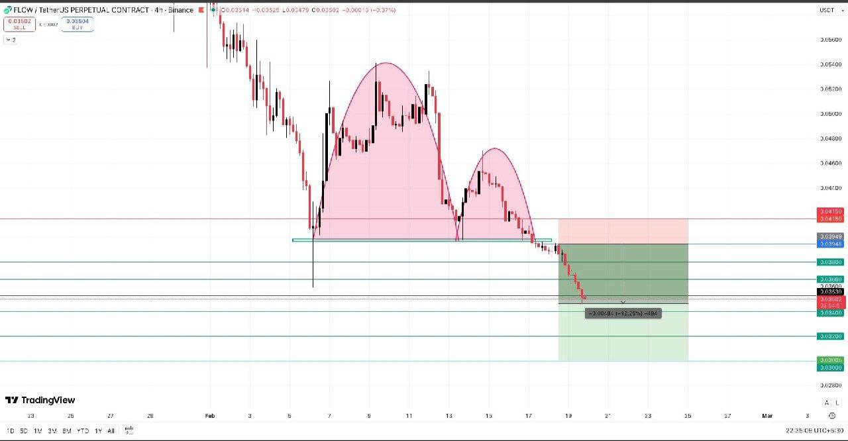
Task: Open the USDT currency dropdown
Action: [x=827, y=11]
